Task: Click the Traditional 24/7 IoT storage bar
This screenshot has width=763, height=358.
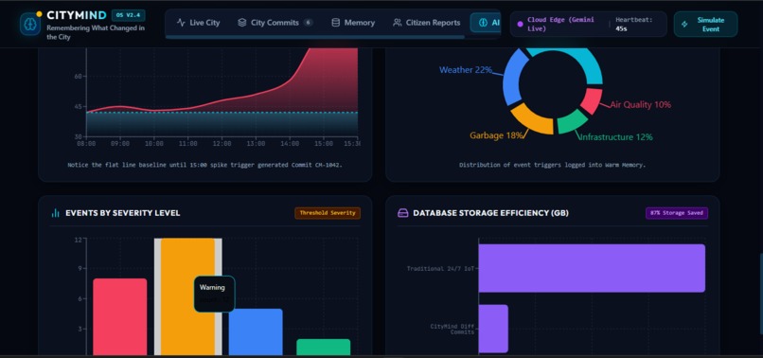Action: click(592, 268)
